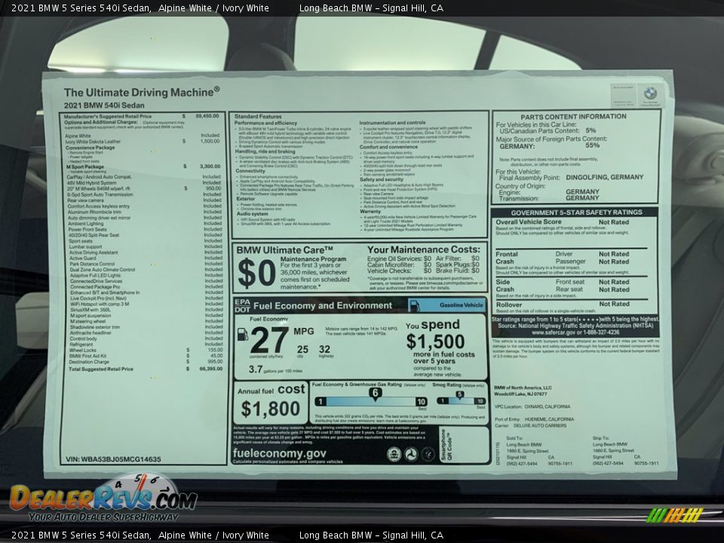
Task: Click the Destination Charge row
Action: pyautogui.click(x=146, y=362)
